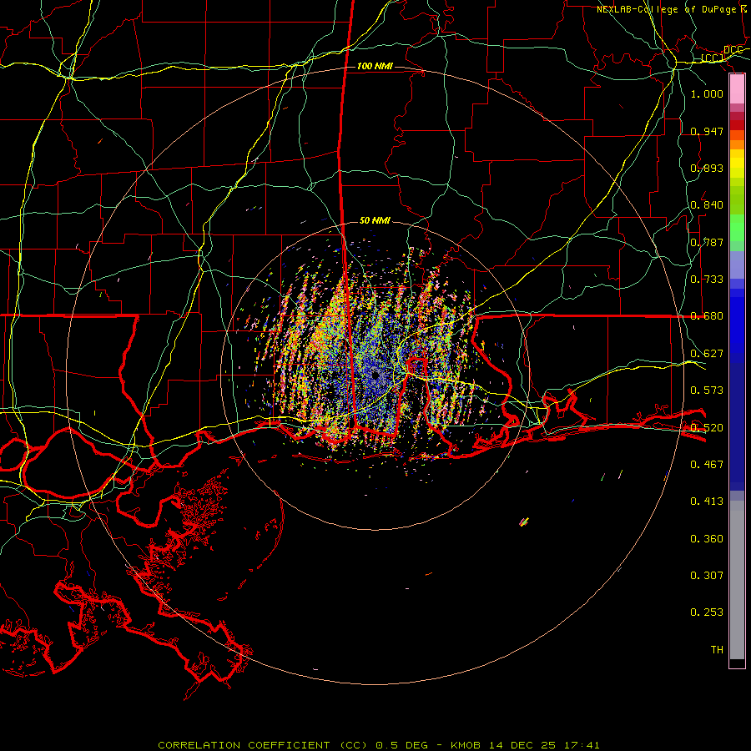Pick the 0.787 scale label
The height and width of the screenshot is (751, 751).
(x=707, y=242)
